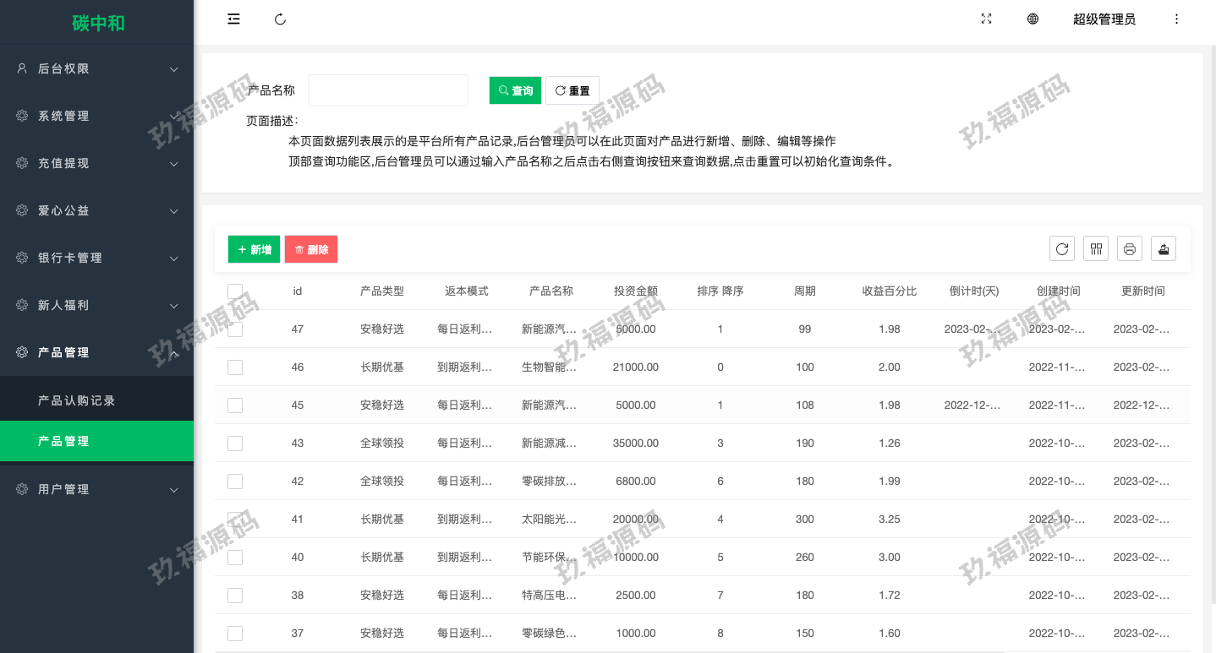Open the column filter settings icon
Screen dimensions: 1216x653
pyautogui.click(x=1096, y=249)
